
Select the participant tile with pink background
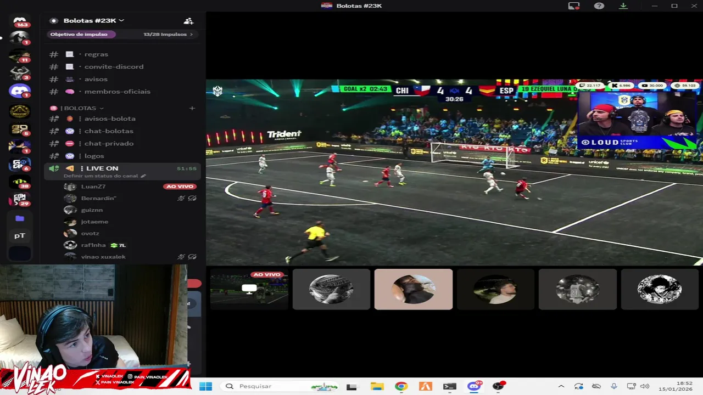pyautogui.click(x=414, y=289)
